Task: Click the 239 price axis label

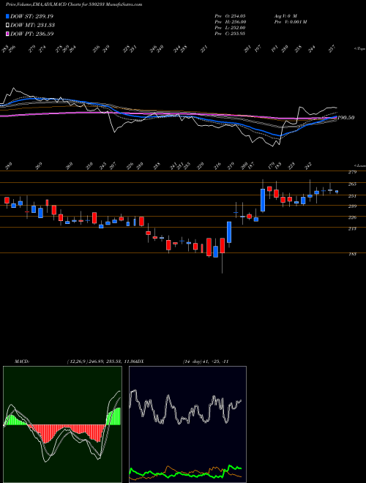Action: click(352, 206)
